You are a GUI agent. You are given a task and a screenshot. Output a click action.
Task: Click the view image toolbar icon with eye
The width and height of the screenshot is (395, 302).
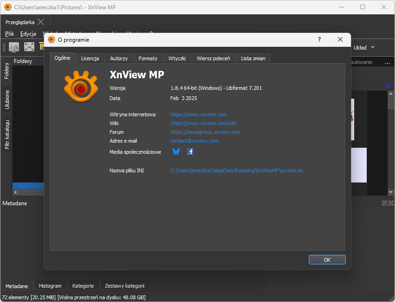[x=14, y=47]
